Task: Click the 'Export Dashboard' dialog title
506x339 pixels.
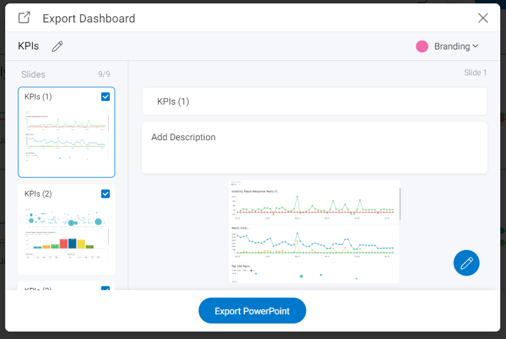Action: click(89, 18)
